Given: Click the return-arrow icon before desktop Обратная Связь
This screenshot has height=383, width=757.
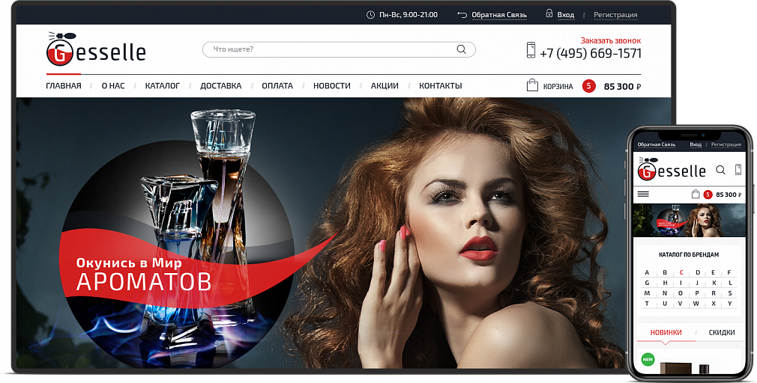Looking at the screenshot, I should click(462, 15).
